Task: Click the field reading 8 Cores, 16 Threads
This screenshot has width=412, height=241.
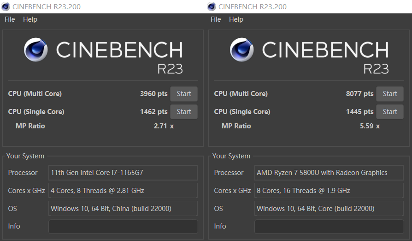Action: tap(329, 191)
